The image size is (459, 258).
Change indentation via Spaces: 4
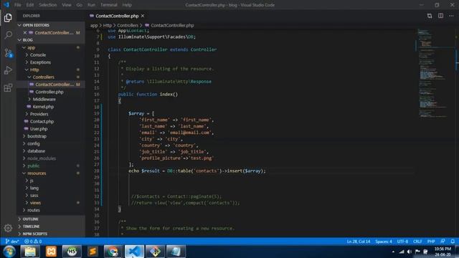click(x=384, y=242)
